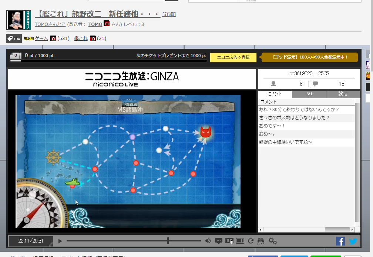Toggle comment display speech bubble icon
Screen dimensions: 373x257
[218, 241]
